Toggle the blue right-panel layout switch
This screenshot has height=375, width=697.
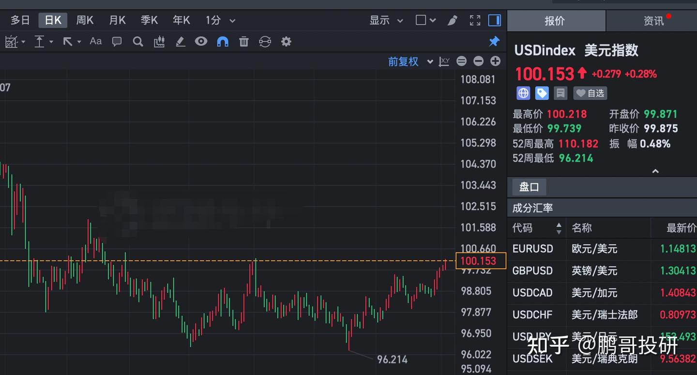(x=494, y=20)
